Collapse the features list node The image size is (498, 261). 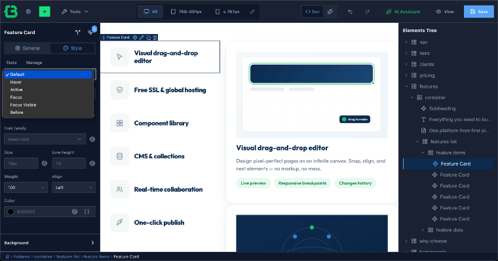[417, 141]
